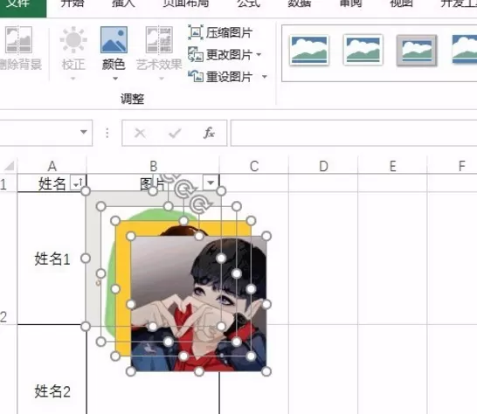Switch to the Data (数据) tab
The height and width of the screenshot is (414, 477).
[x=300, y=3]
